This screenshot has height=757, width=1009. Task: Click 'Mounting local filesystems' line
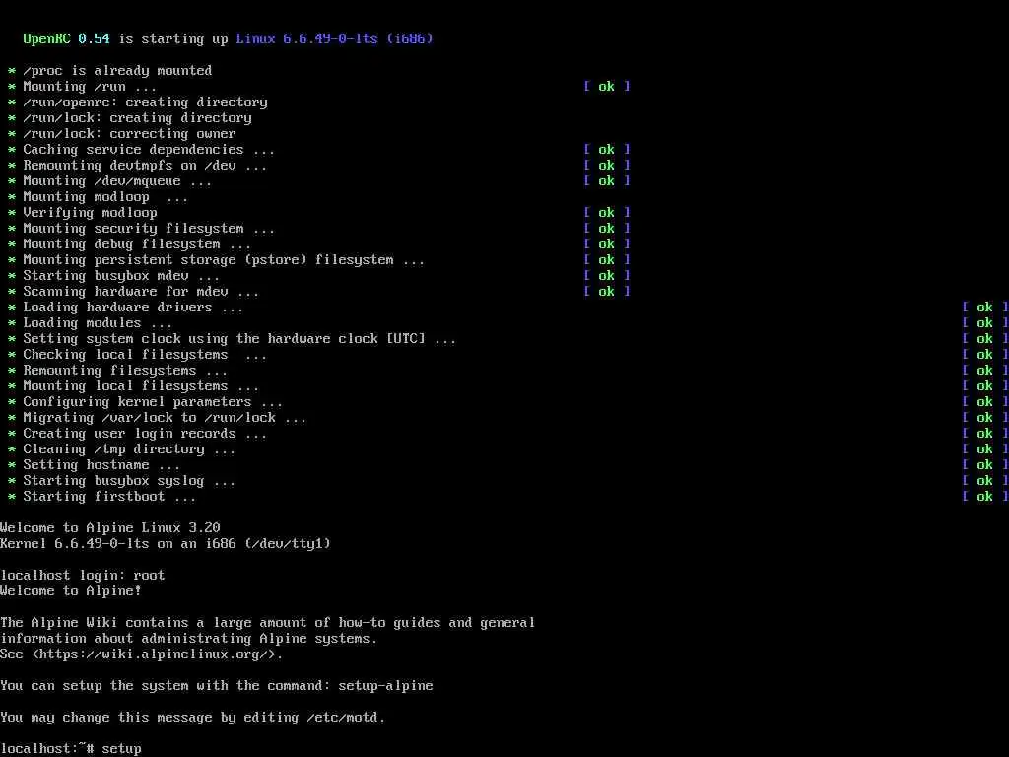[x=141, y=386]
